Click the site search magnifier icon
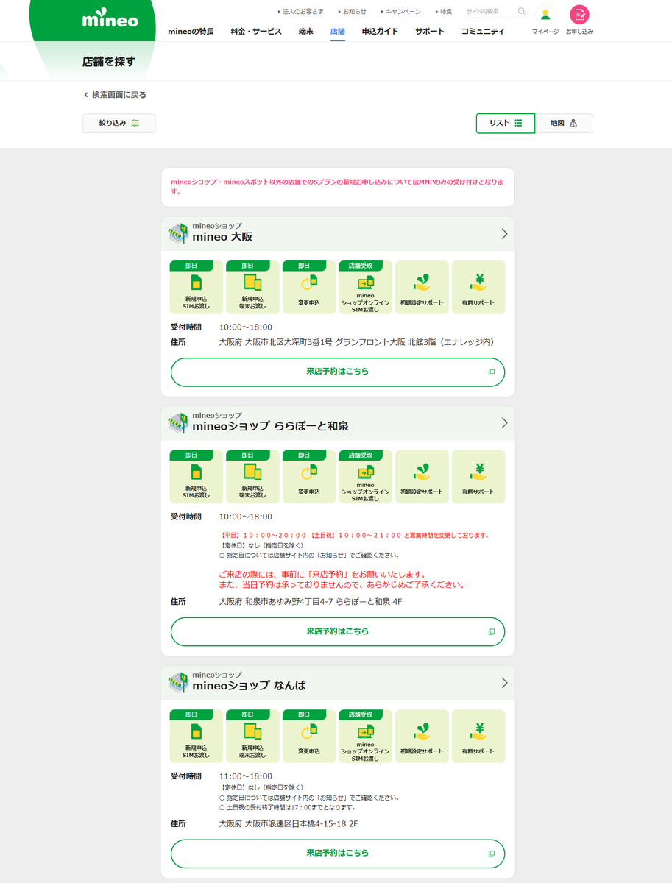 (522, 12)
